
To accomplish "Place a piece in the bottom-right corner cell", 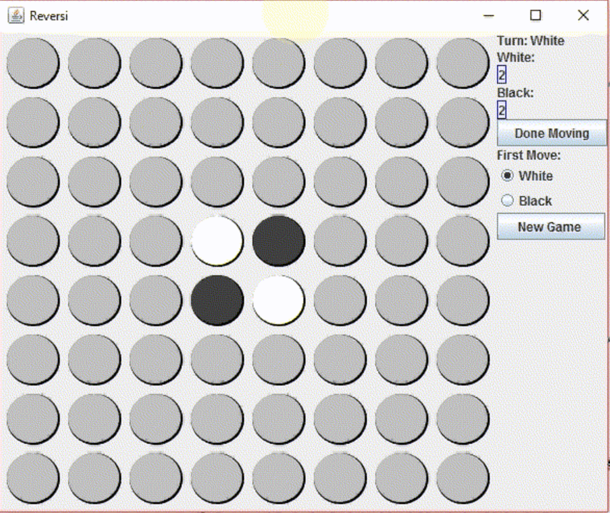I will pyautogui.click(x=462, y=479).
